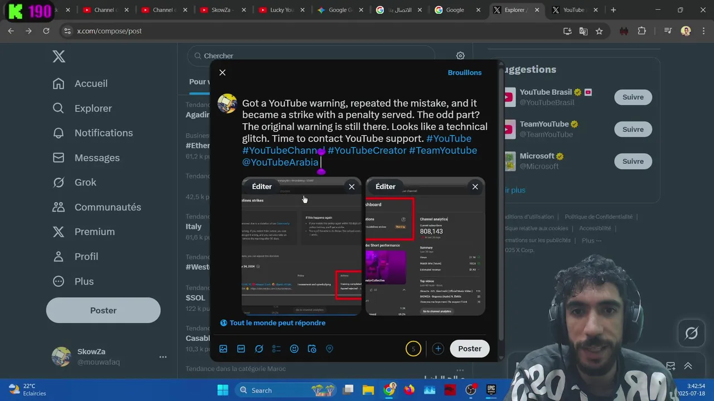Image resolution: width=714 pixels, height=401 pixels.
Task: Open explore settings gear icon
Action: coord(460,56)
